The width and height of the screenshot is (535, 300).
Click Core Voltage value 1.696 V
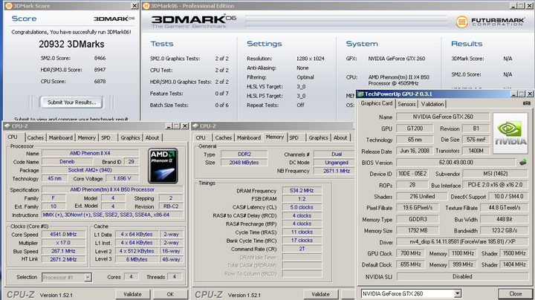pos(122,178)
